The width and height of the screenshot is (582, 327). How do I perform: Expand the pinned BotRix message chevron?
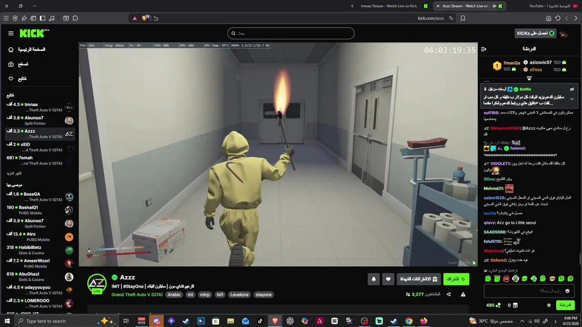pos(572,99)
